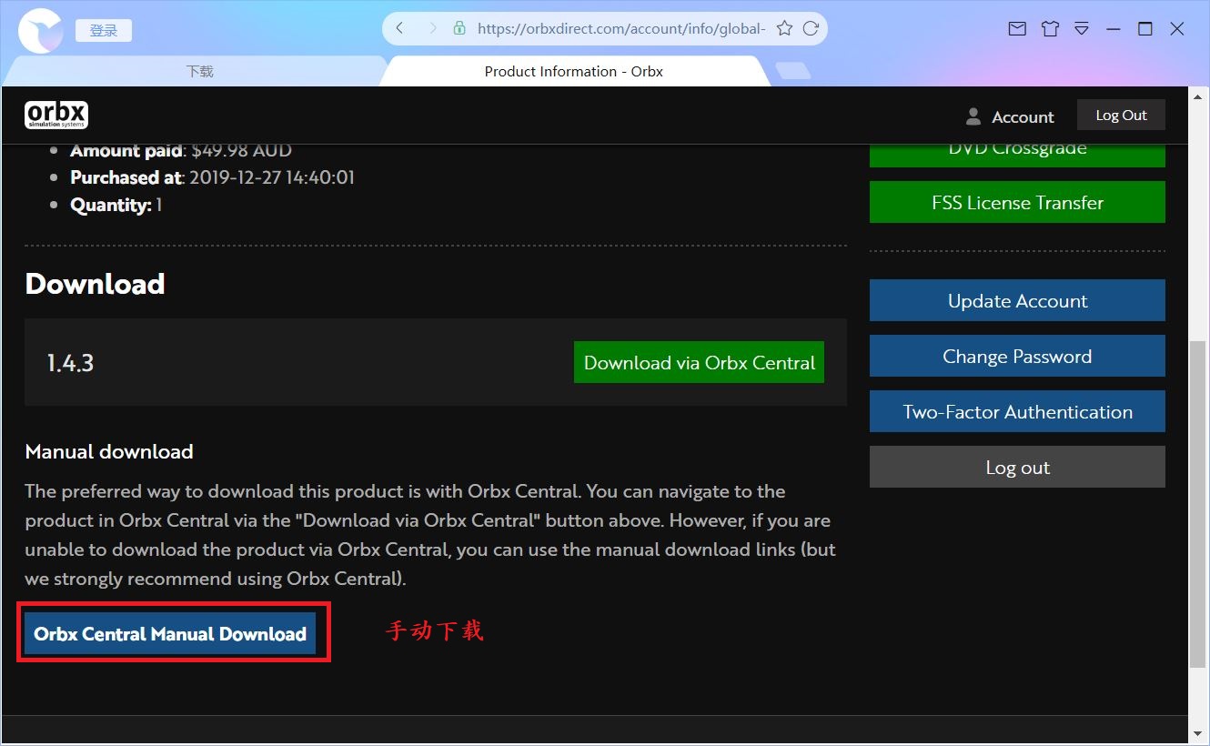Viewport: 1210px width, 746px height.
Task: Reload page with the refresh icon
Action: 811,28
